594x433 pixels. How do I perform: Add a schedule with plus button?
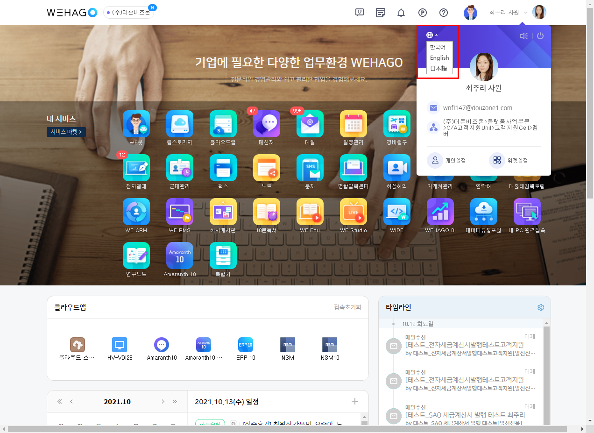point(355,402)
